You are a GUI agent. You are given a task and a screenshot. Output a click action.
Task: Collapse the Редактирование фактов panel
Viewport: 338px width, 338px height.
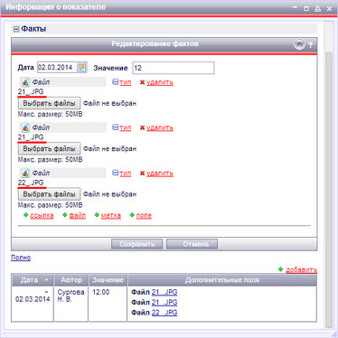pos(299,44)
